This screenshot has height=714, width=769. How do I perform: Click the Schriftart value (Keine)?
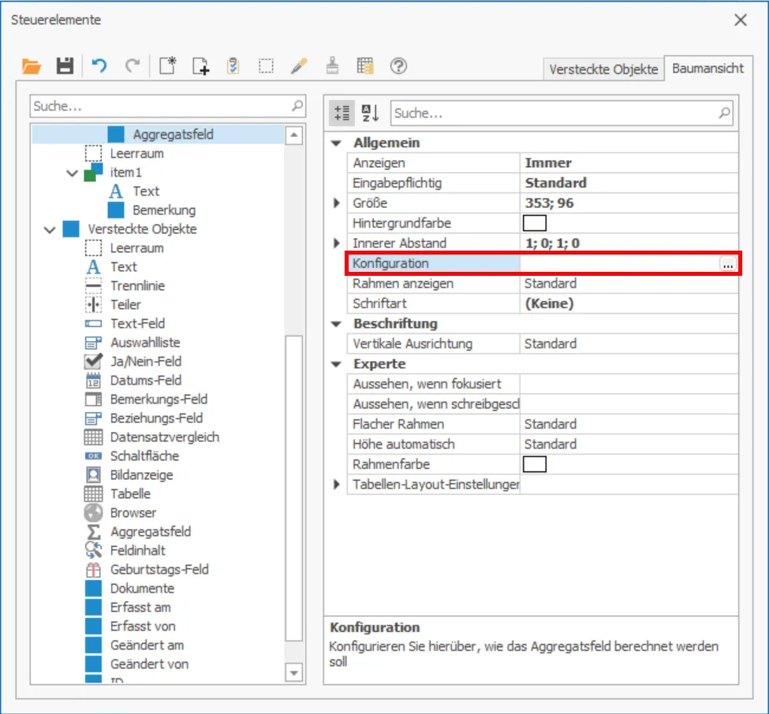(549, 304)
